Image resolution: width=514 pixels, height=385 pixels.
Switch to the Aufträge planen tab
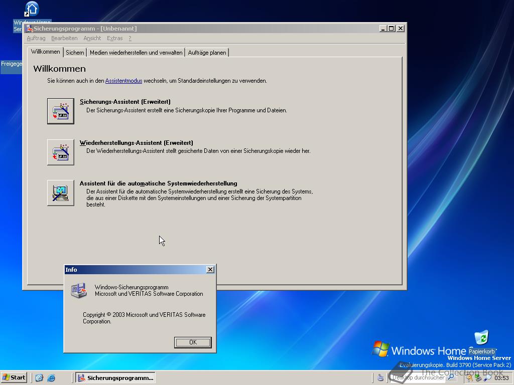(207, 52)
